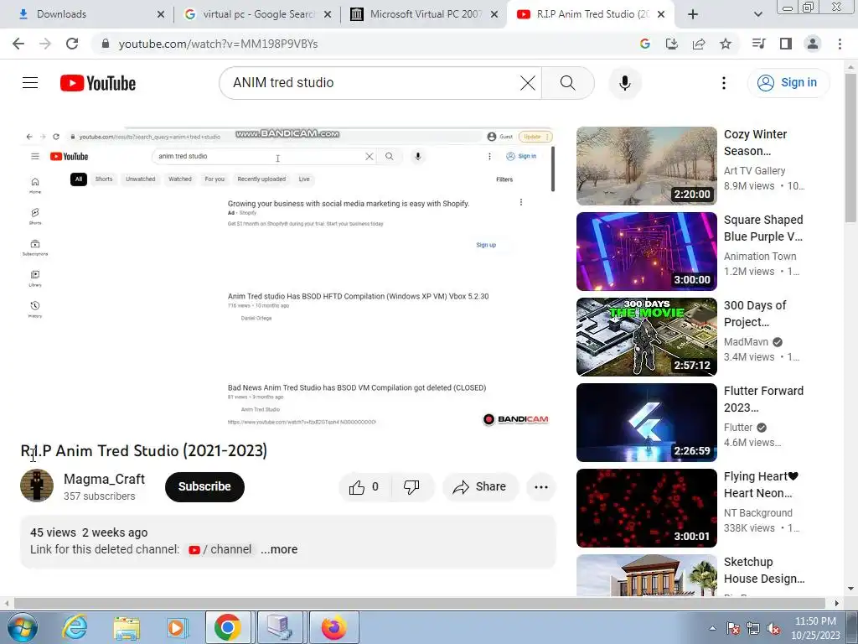Open Square Shaped Blue Purple video thumbnail
This screenshot has width=858, height=644.
click(x=647, y=252)
